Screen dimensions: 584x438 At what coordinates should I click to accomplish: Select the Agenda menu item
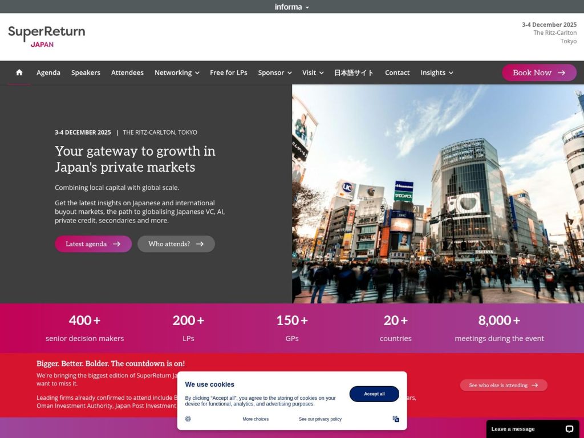point(48,72)
